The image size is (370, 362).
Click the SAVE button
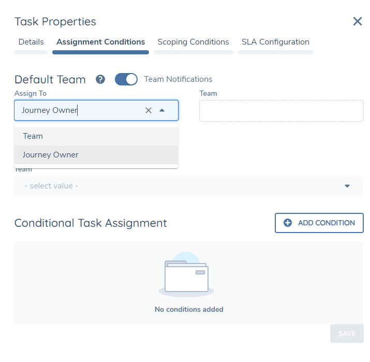click(347, 334)
